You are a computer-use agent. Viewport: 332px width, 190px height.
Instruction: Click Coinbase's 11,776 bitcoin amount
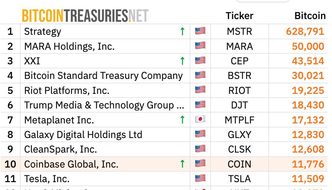coord(308,164)
